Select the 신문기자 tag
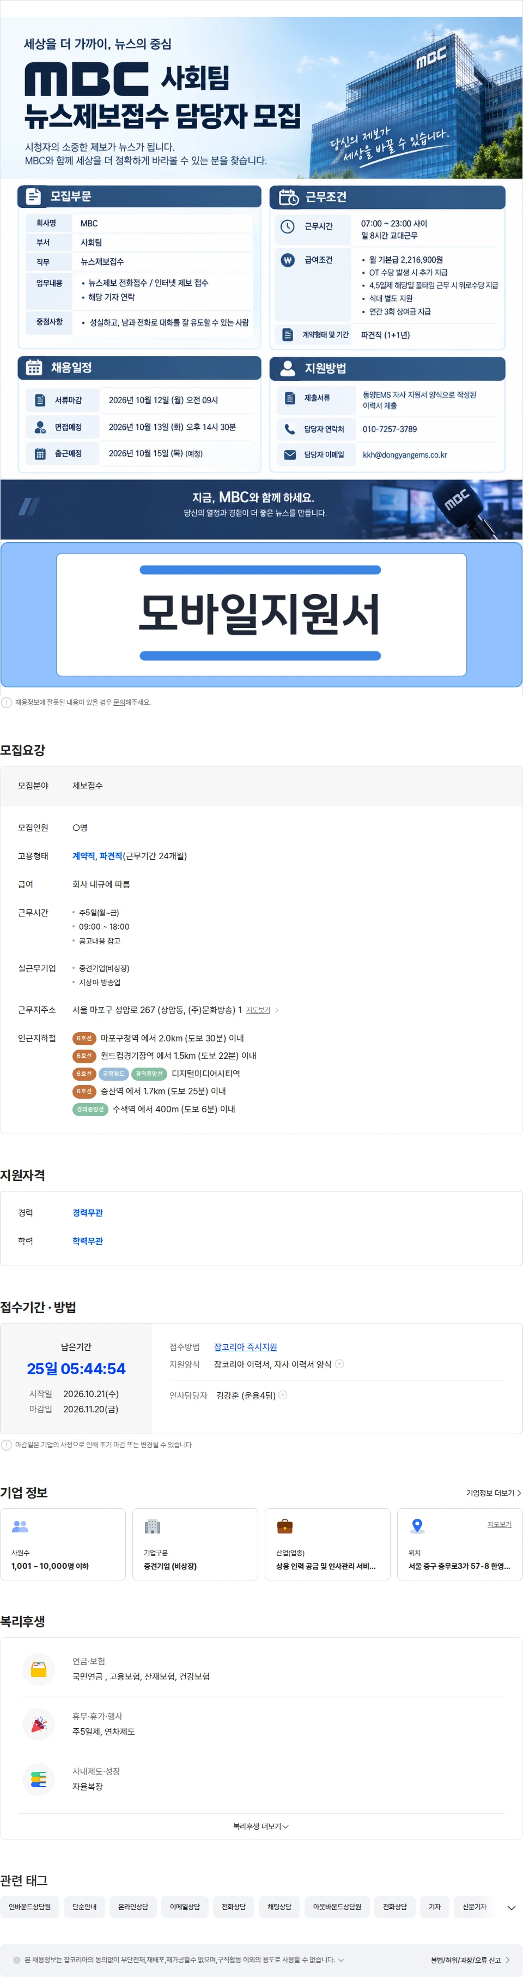This screenshot has width=523, height=1977. [475, 1907]
